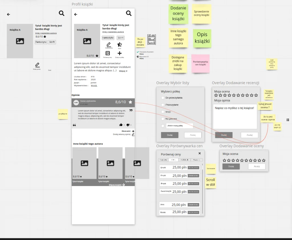Select the green Opis książki sticky note
Screen dimensions: 292x240
(202, 38)
